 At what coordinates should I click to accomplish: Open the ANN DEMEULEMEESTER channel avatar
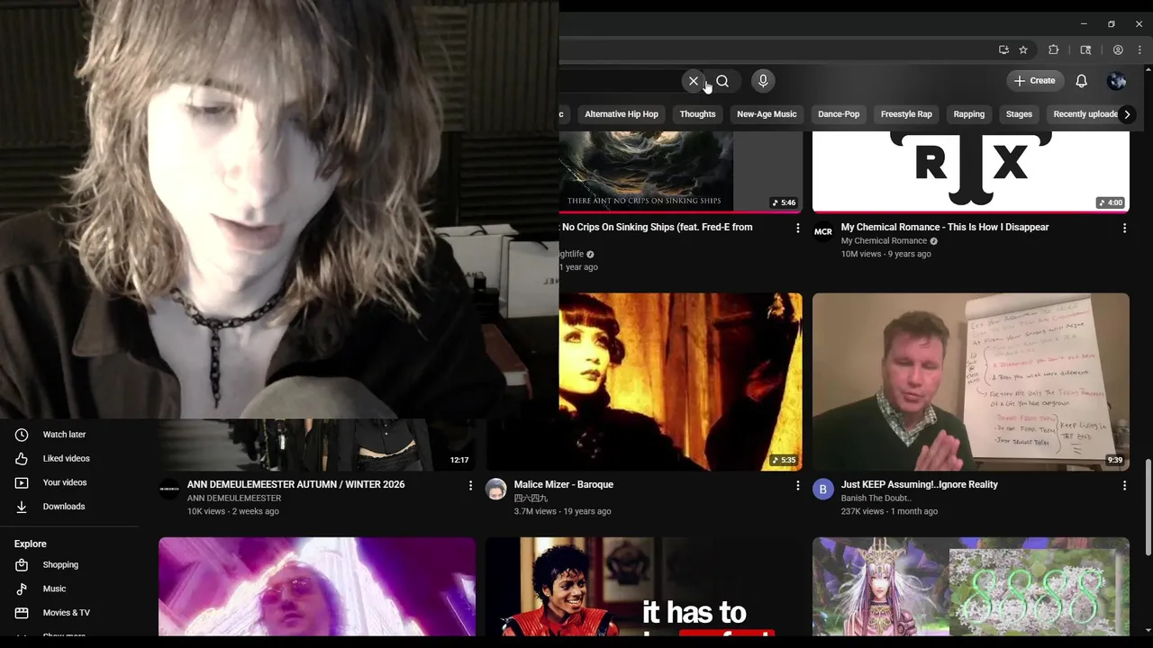169,490
